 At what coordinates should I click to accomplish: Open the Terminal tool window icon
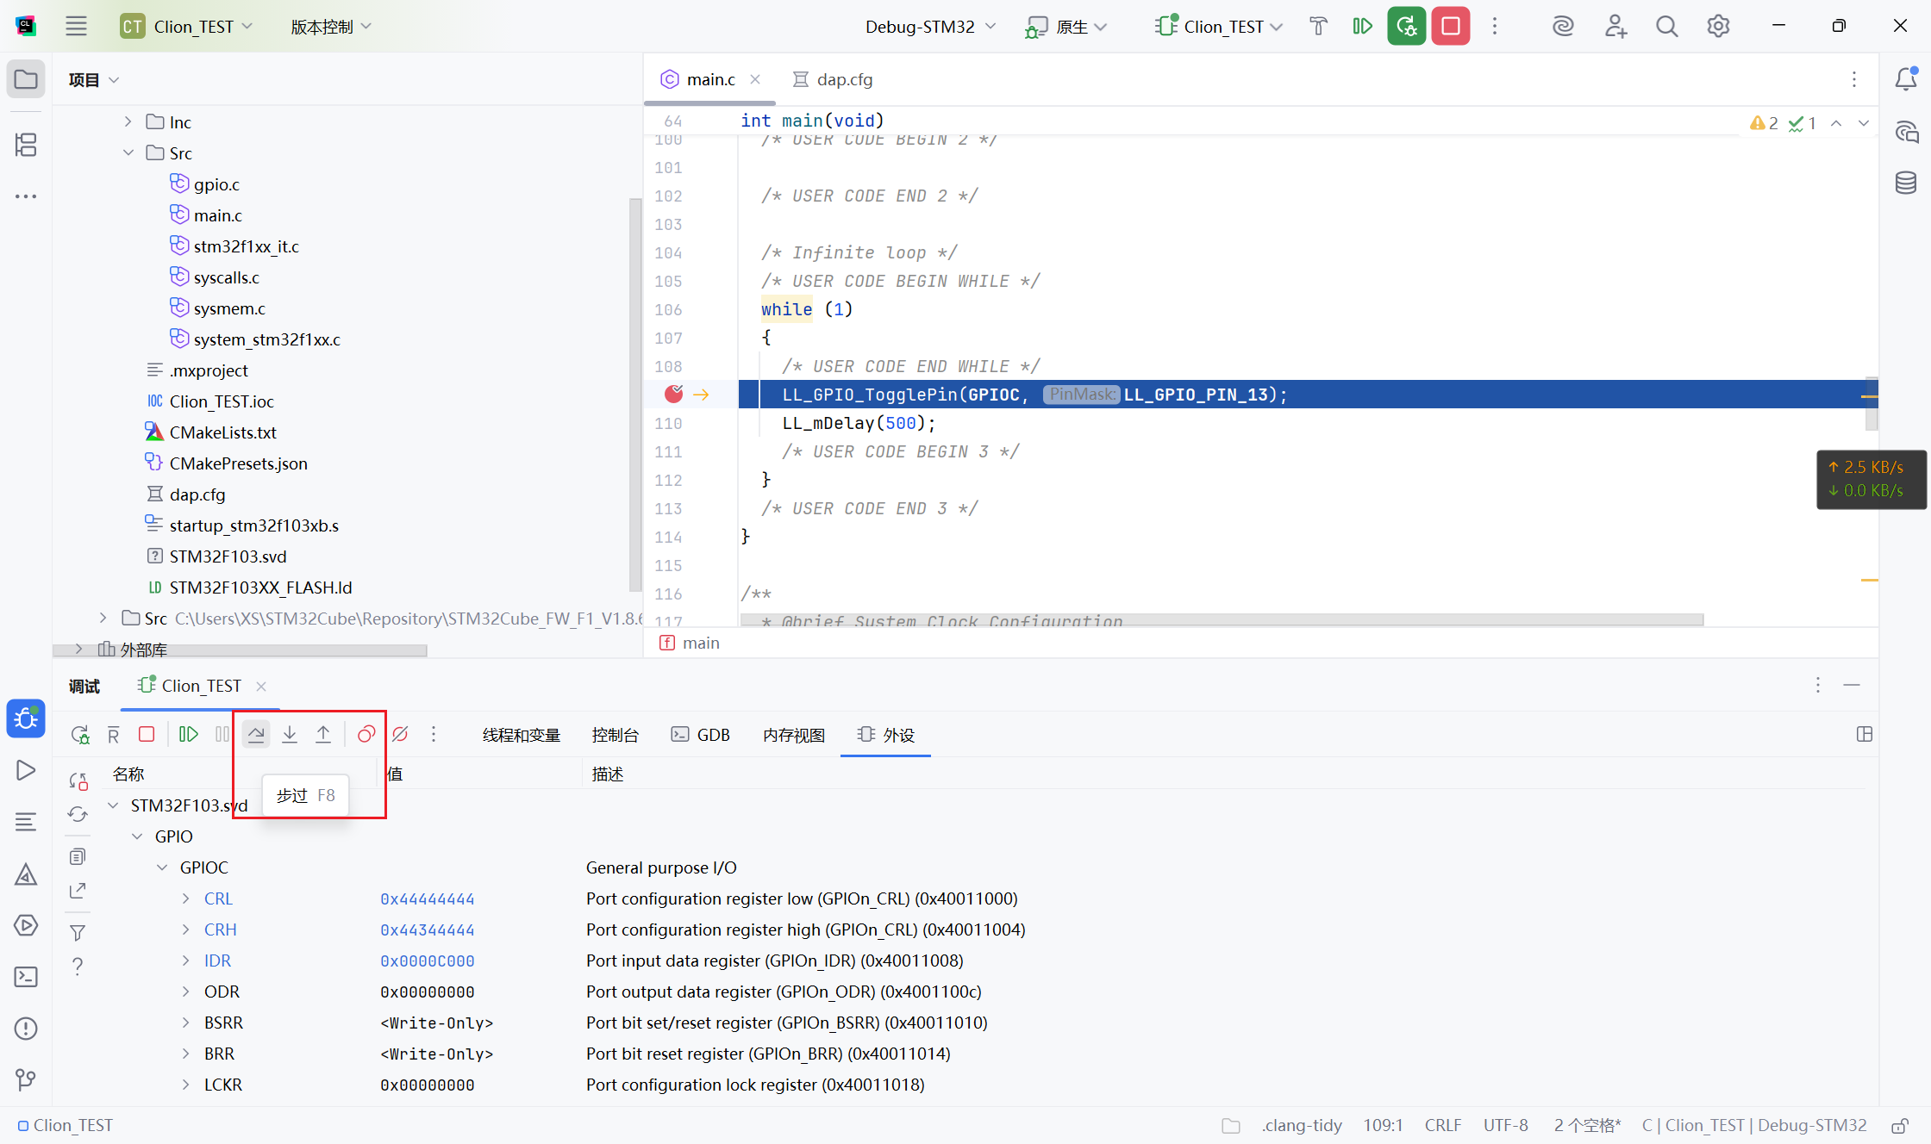(x=26, y=977)
